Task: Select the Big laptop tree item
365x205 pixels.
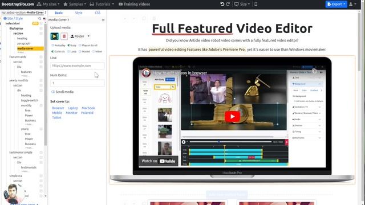Action: click(x=16, y=28)
